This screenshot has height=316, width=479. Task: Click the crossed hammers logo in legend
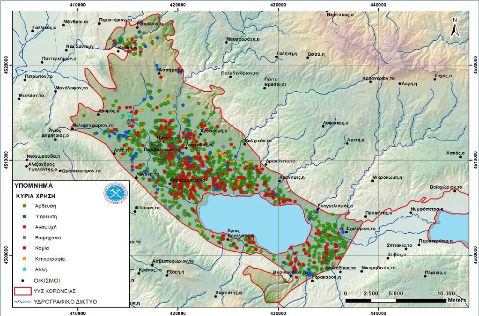[x=115, y=193]
